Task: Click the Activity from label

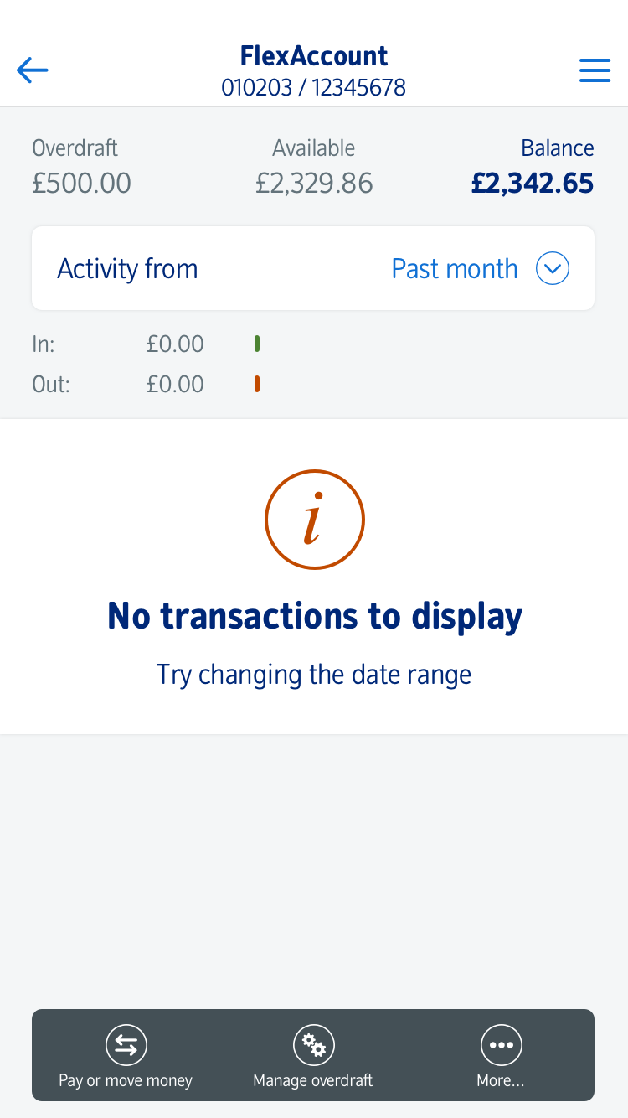Action: coord(127,269)
